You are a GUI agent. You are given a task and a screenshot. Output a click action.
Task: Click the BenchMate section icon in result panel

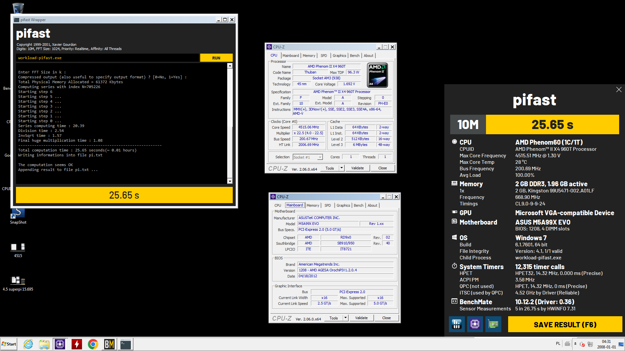click(454, 301)
